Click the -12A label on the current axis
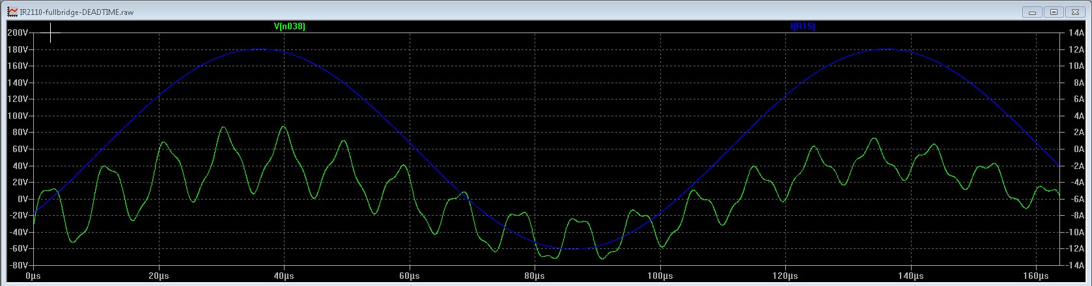 pyautogui.click(x=1074, y=248)
